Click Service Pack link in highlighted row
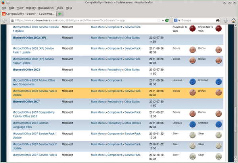The height and width of the screenshot is (163, 238). click(x=132, y=91)
